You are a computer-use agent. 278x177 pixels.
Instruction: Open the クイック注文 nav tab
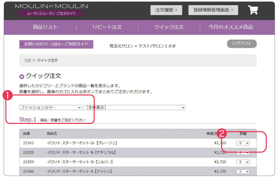pos(169,27)
